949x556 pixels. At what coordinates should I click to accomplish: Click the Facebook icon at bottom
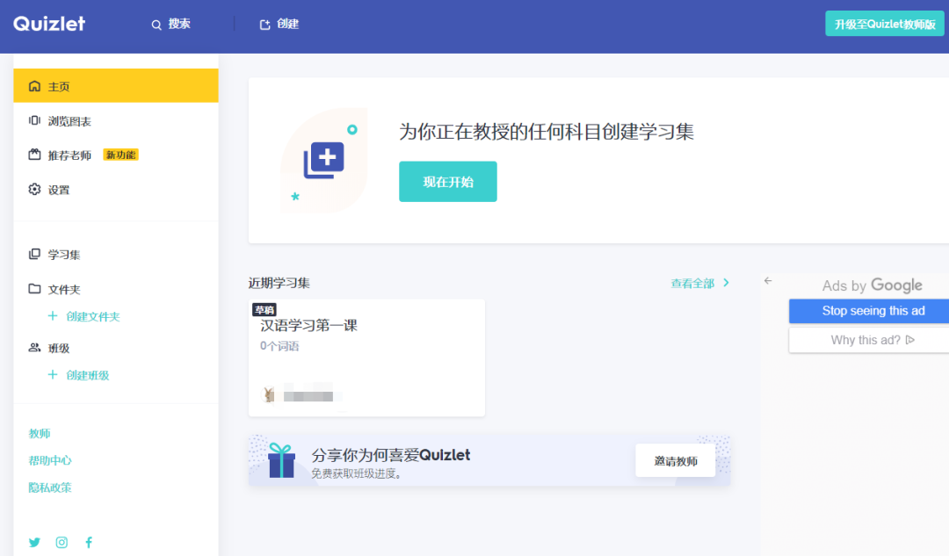(89, 542)
